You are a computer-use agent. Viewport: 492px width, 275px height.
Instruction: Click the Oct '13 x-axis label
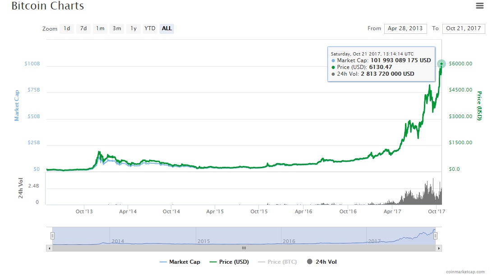pyautogui.click(x=84, y=211)
